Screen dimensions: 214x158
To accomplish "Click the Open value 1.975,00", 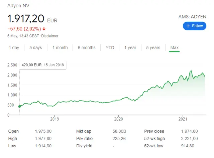I will tap(43, 131).
